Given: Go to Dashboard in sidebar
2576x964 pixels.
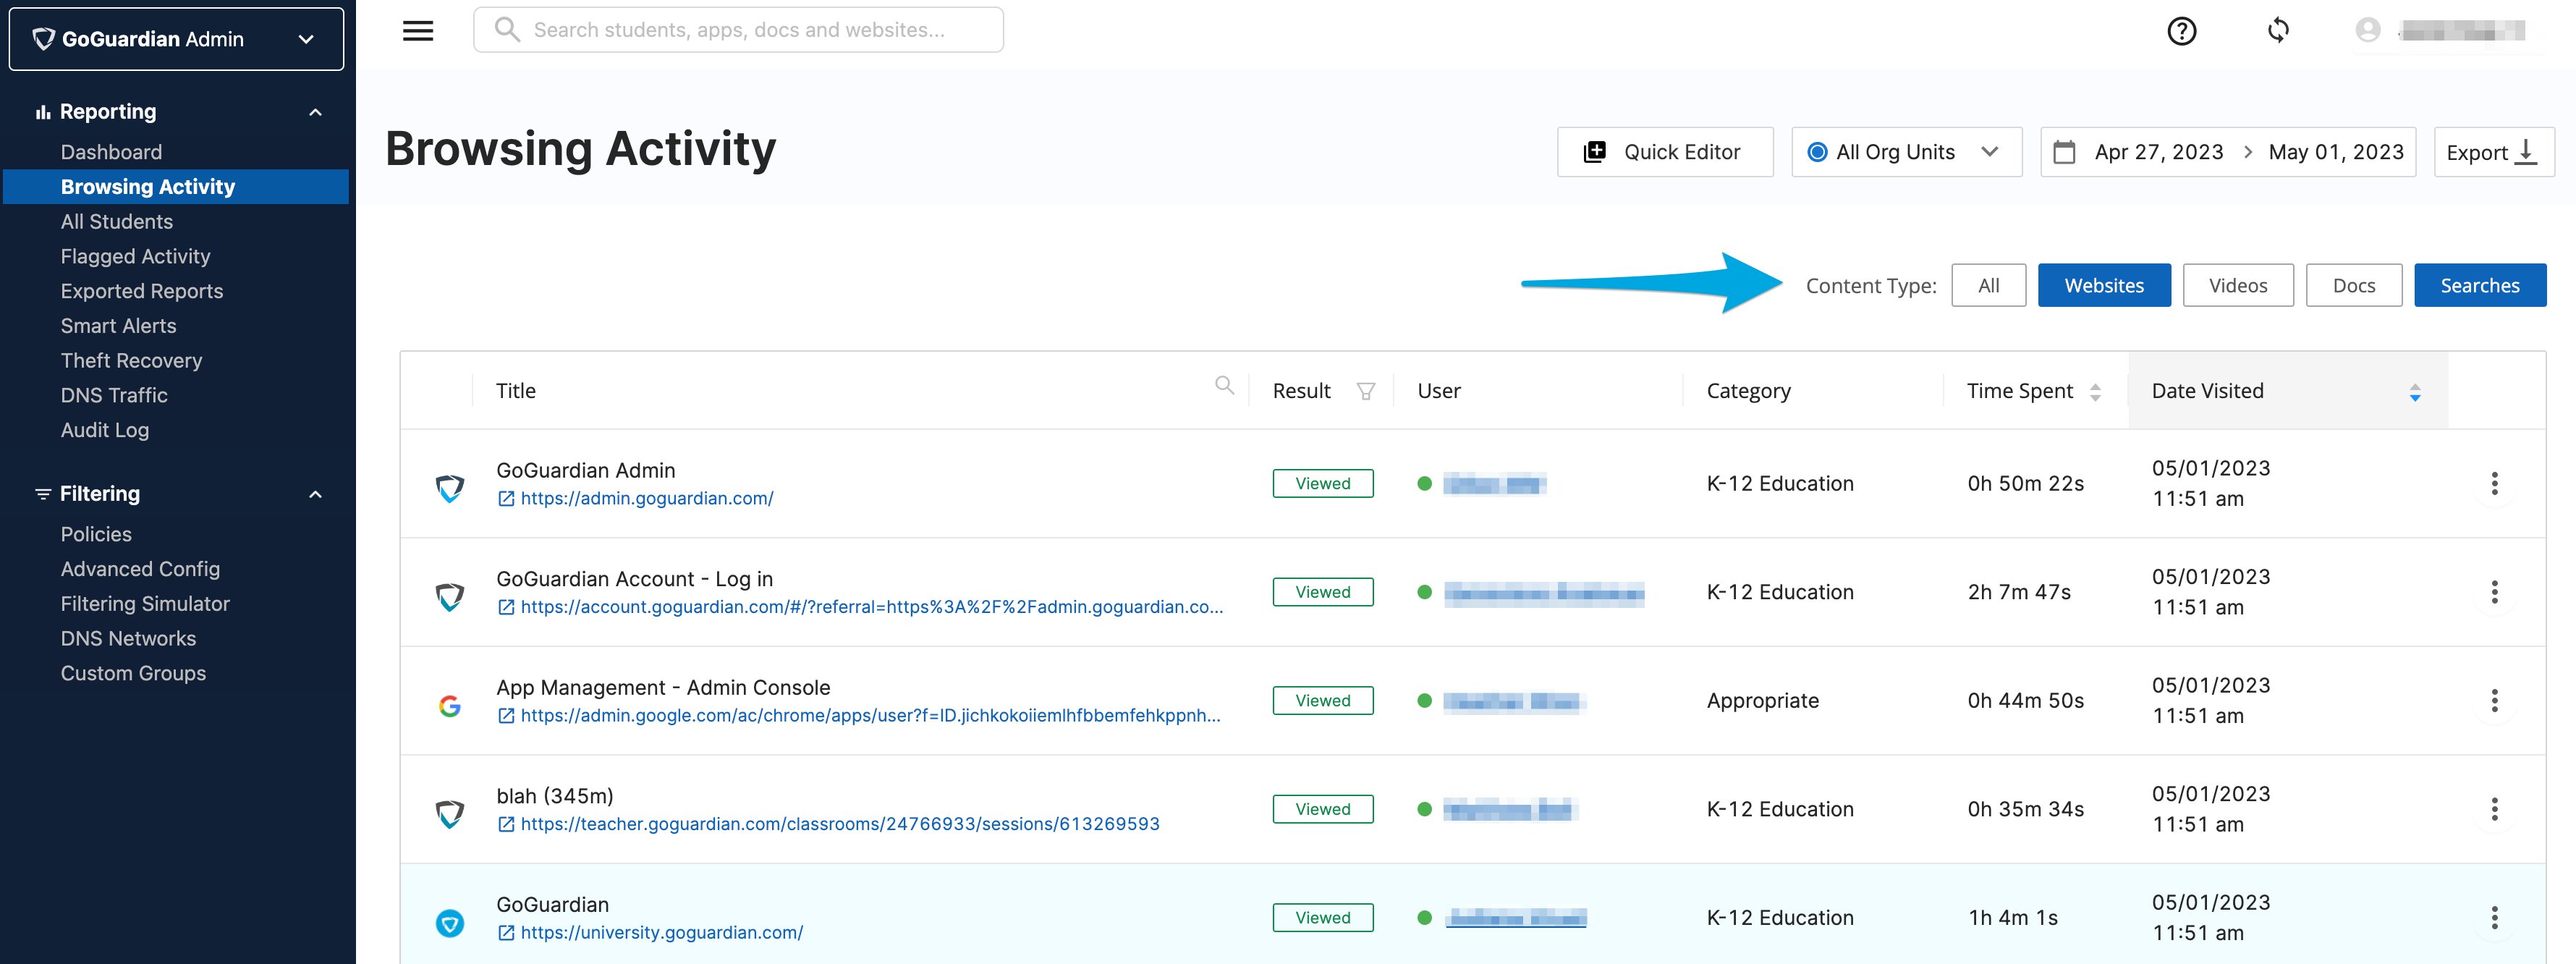Looking at the screenshot, I should [111, 152].
